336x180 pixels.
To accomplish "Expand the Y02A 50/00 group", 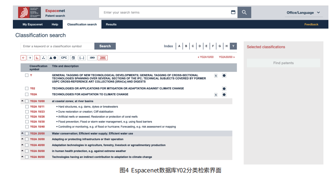I will coord(22,151).
